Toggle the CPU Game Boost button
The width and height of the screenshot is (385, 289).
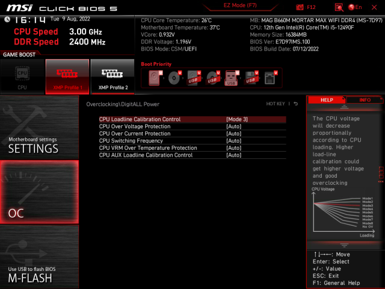22,76
